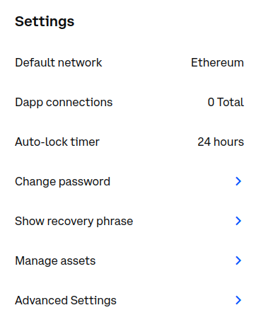Click the blue arrow for Manage assets
Image resolution: width=261 pixels, height=327 pixels.
pyautogui.click(x=238, y=260)
